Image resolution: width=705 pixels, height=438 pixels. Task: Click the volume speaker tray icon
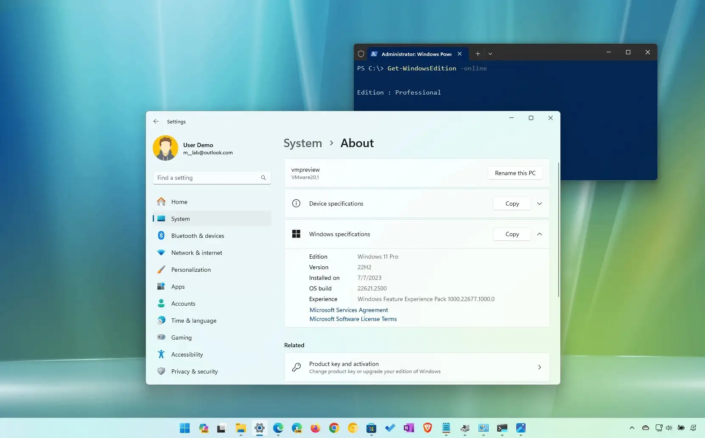tap(669, 428)
